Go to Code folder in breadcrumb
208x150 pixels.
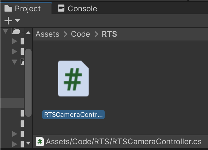80,34
